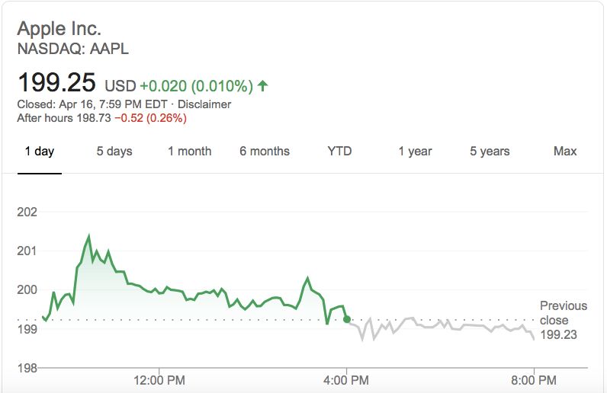Click the 12:00 PM time axis label
The image size is (607, 393).
click(159, 379)
